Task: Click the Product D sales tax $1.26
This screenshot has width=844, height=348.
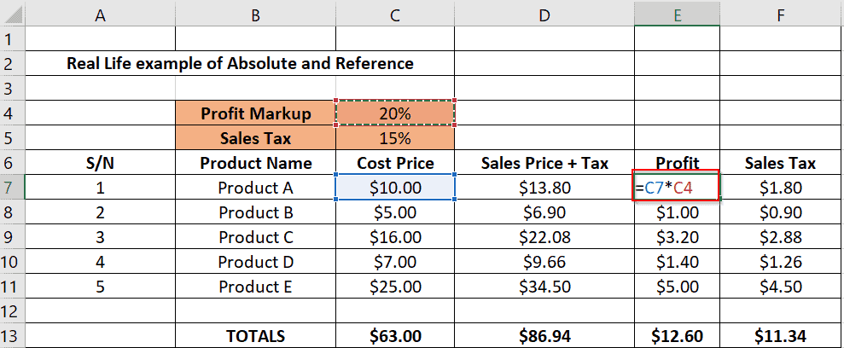Action: (781, 262)
